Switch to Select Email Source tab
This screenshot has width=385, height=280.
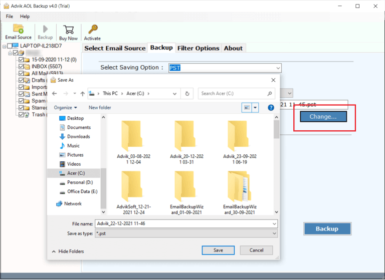[115, 48]
